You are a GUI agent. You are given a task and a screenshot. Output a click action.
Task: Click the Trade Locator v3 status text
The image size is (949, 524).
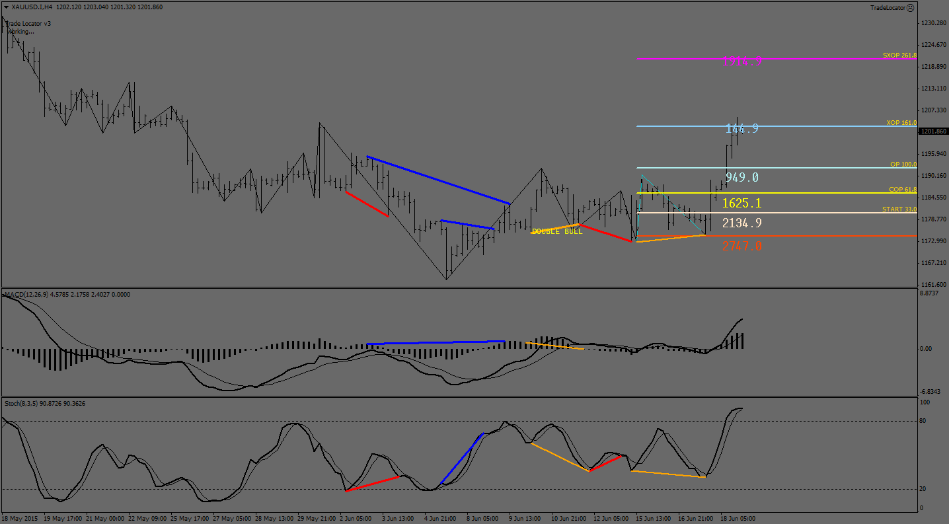click(x=28, y=24)
